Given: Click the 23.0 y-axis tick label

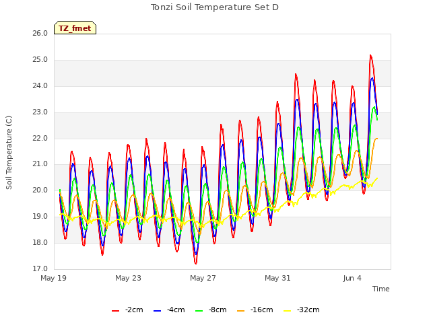Looking at the screenshot, I should tap(40, 112).
